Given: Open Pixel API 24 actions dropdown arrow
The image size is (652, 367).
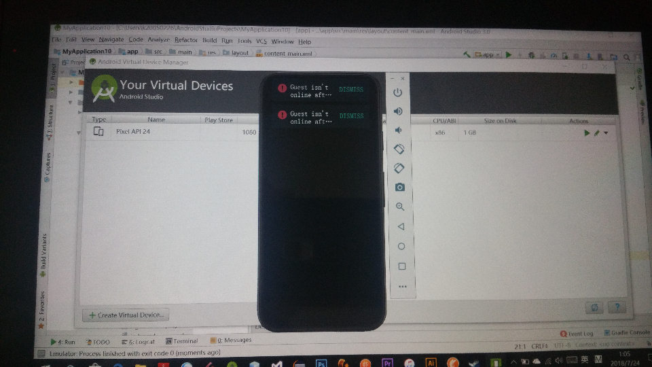Looking at the screenshot, I should click(x=606, y=133).
